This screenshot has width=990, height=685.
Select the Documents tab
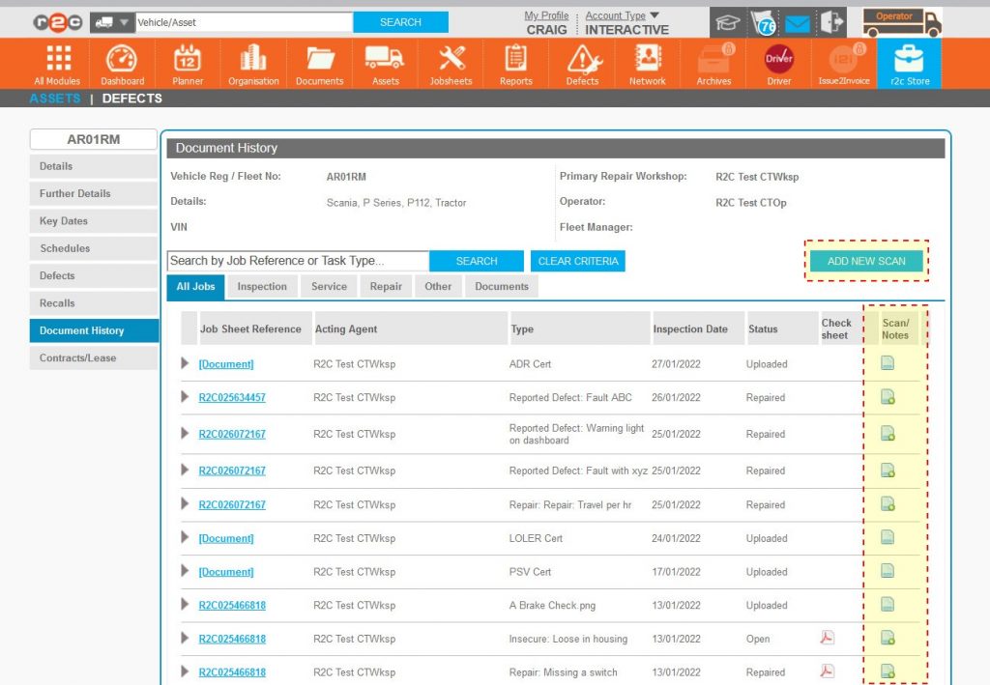[x=503, y=286]
